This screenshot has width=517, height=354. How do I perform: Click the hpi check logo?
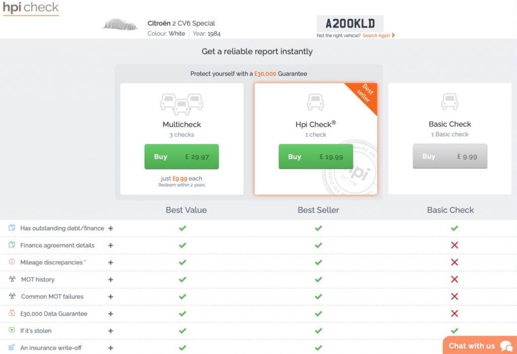(30, 8)
